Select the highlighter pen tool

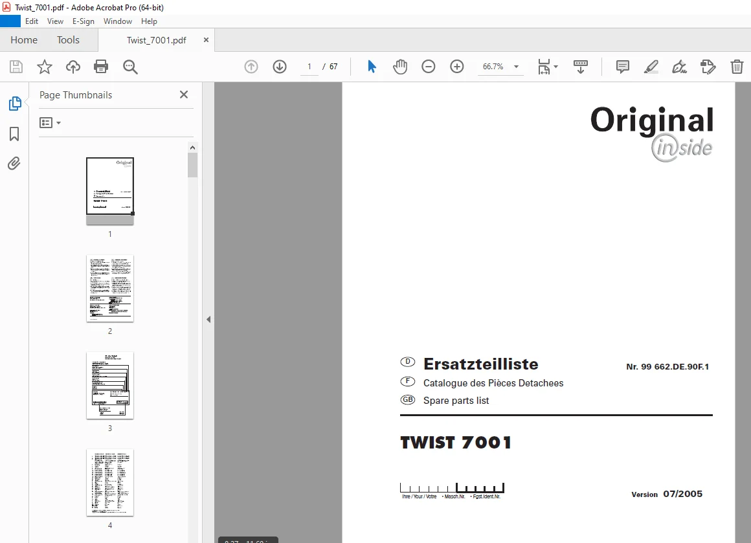pos(651,67)
